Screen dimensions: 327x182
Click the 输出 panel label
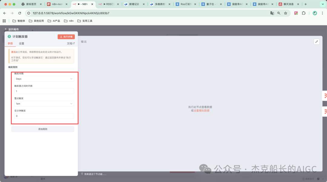coord(84,42)
